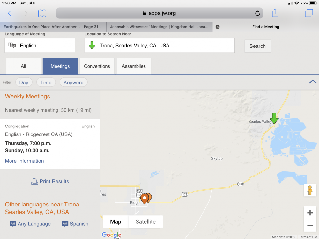Open the Language of Meeting selector
Screen dimensions: 319x239
[40, 46]
